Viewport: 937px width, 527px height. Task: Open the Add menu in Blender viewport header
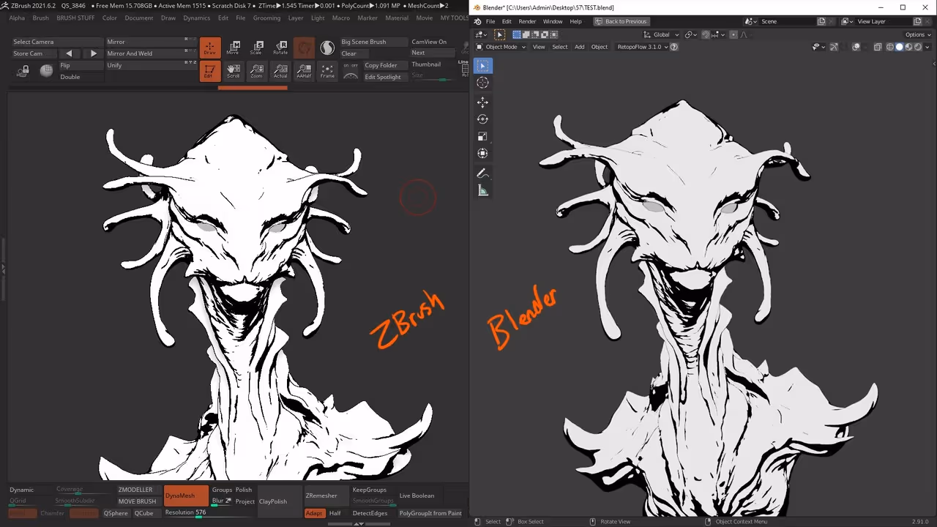(579, 47)
